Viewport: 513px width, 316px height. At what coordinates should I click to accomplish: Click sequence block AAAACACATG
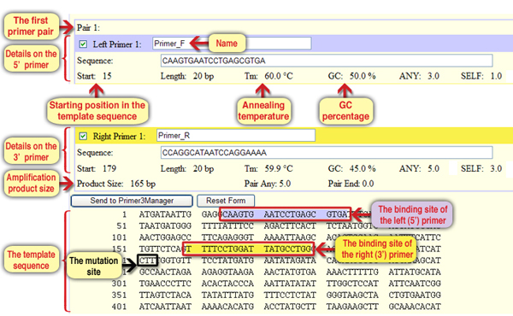click(x=227, y=307)
